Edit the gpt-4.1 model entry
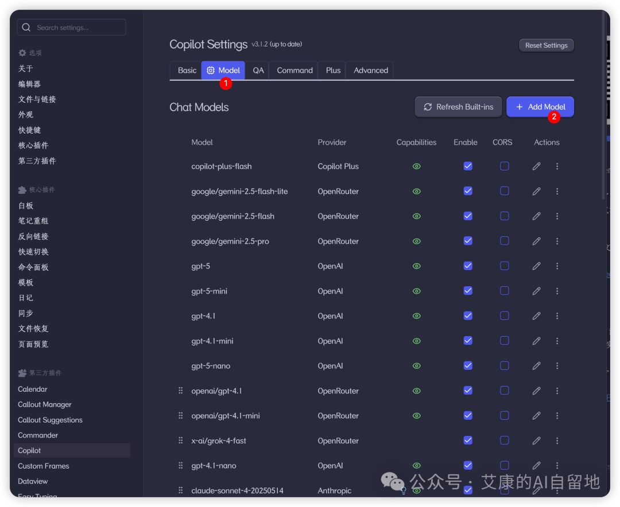 coord(536,316)
